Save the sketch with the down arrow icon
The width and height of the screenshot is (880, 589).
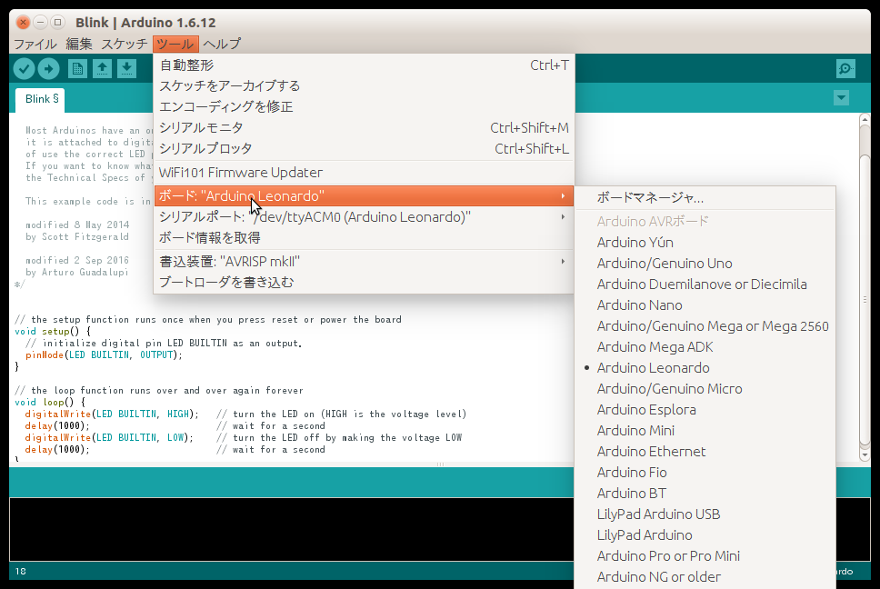tap(127, 68)
